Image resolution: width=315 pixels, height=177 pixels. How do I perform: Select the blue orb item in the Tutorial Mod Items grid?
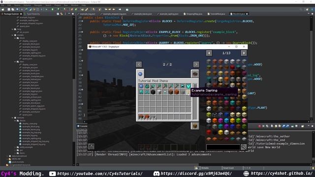[141, 86]
